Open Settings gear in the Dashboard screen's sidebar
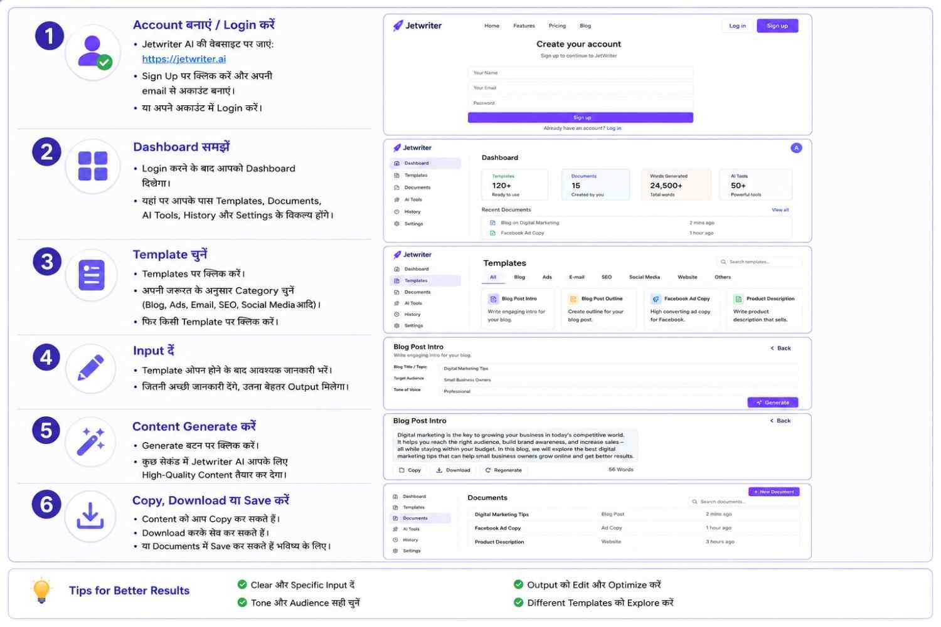941x627 pixels. point(396,224)
